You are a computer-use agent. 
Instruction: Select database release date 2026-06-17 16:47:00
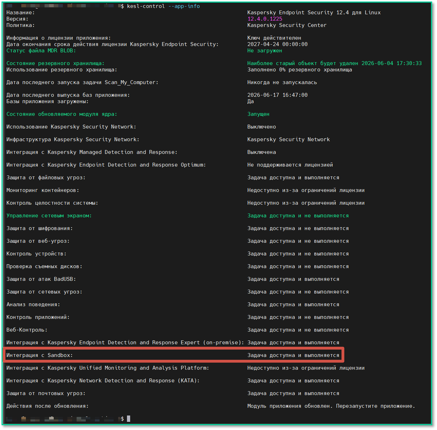tap(277, 95)
